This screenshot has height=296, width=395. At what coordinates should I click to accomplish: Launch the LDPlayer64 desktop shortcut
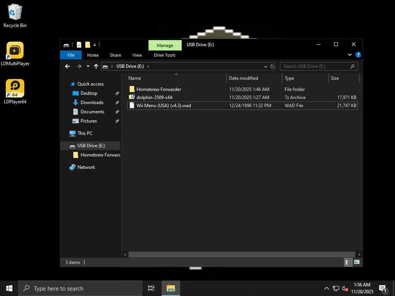click(15, 92)
